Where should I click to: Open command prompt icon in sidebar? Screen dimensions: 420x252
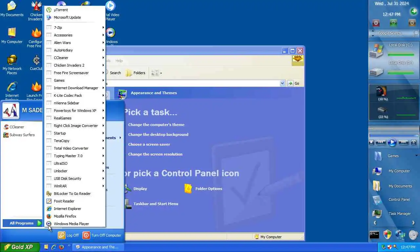point(374,235)
